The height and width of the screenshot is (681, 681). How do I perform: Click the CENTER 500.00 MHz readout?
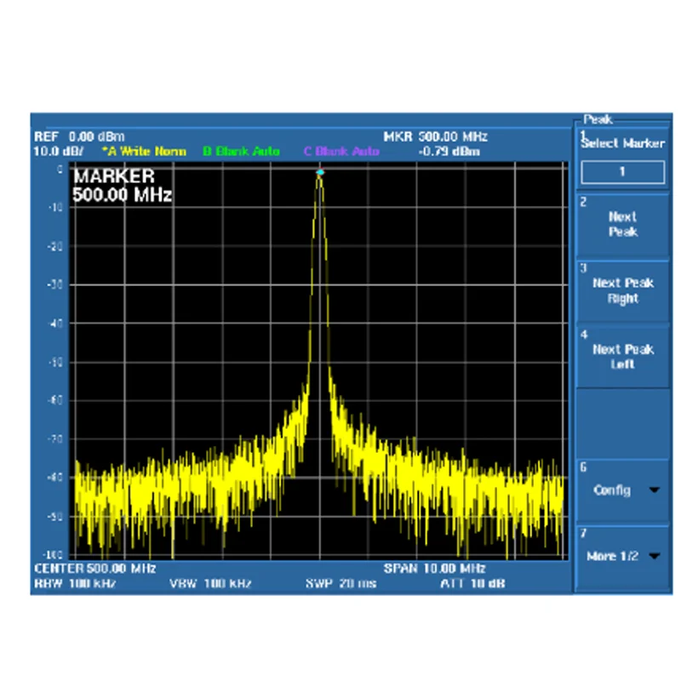(x=94, y=569)
